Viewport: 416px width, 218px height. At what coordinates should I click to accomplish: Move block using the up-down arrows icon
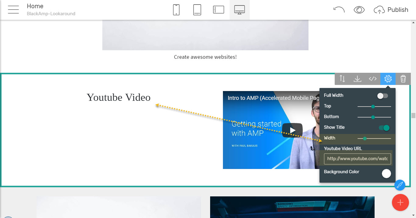click(x=342, y=79)
